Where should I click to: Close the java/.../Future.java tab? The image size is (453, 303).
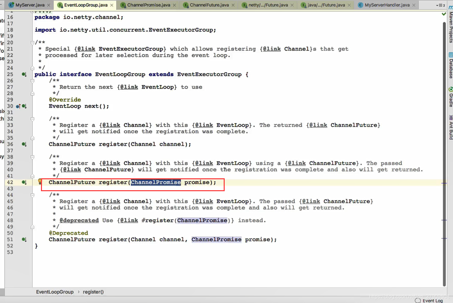point(349,5)
